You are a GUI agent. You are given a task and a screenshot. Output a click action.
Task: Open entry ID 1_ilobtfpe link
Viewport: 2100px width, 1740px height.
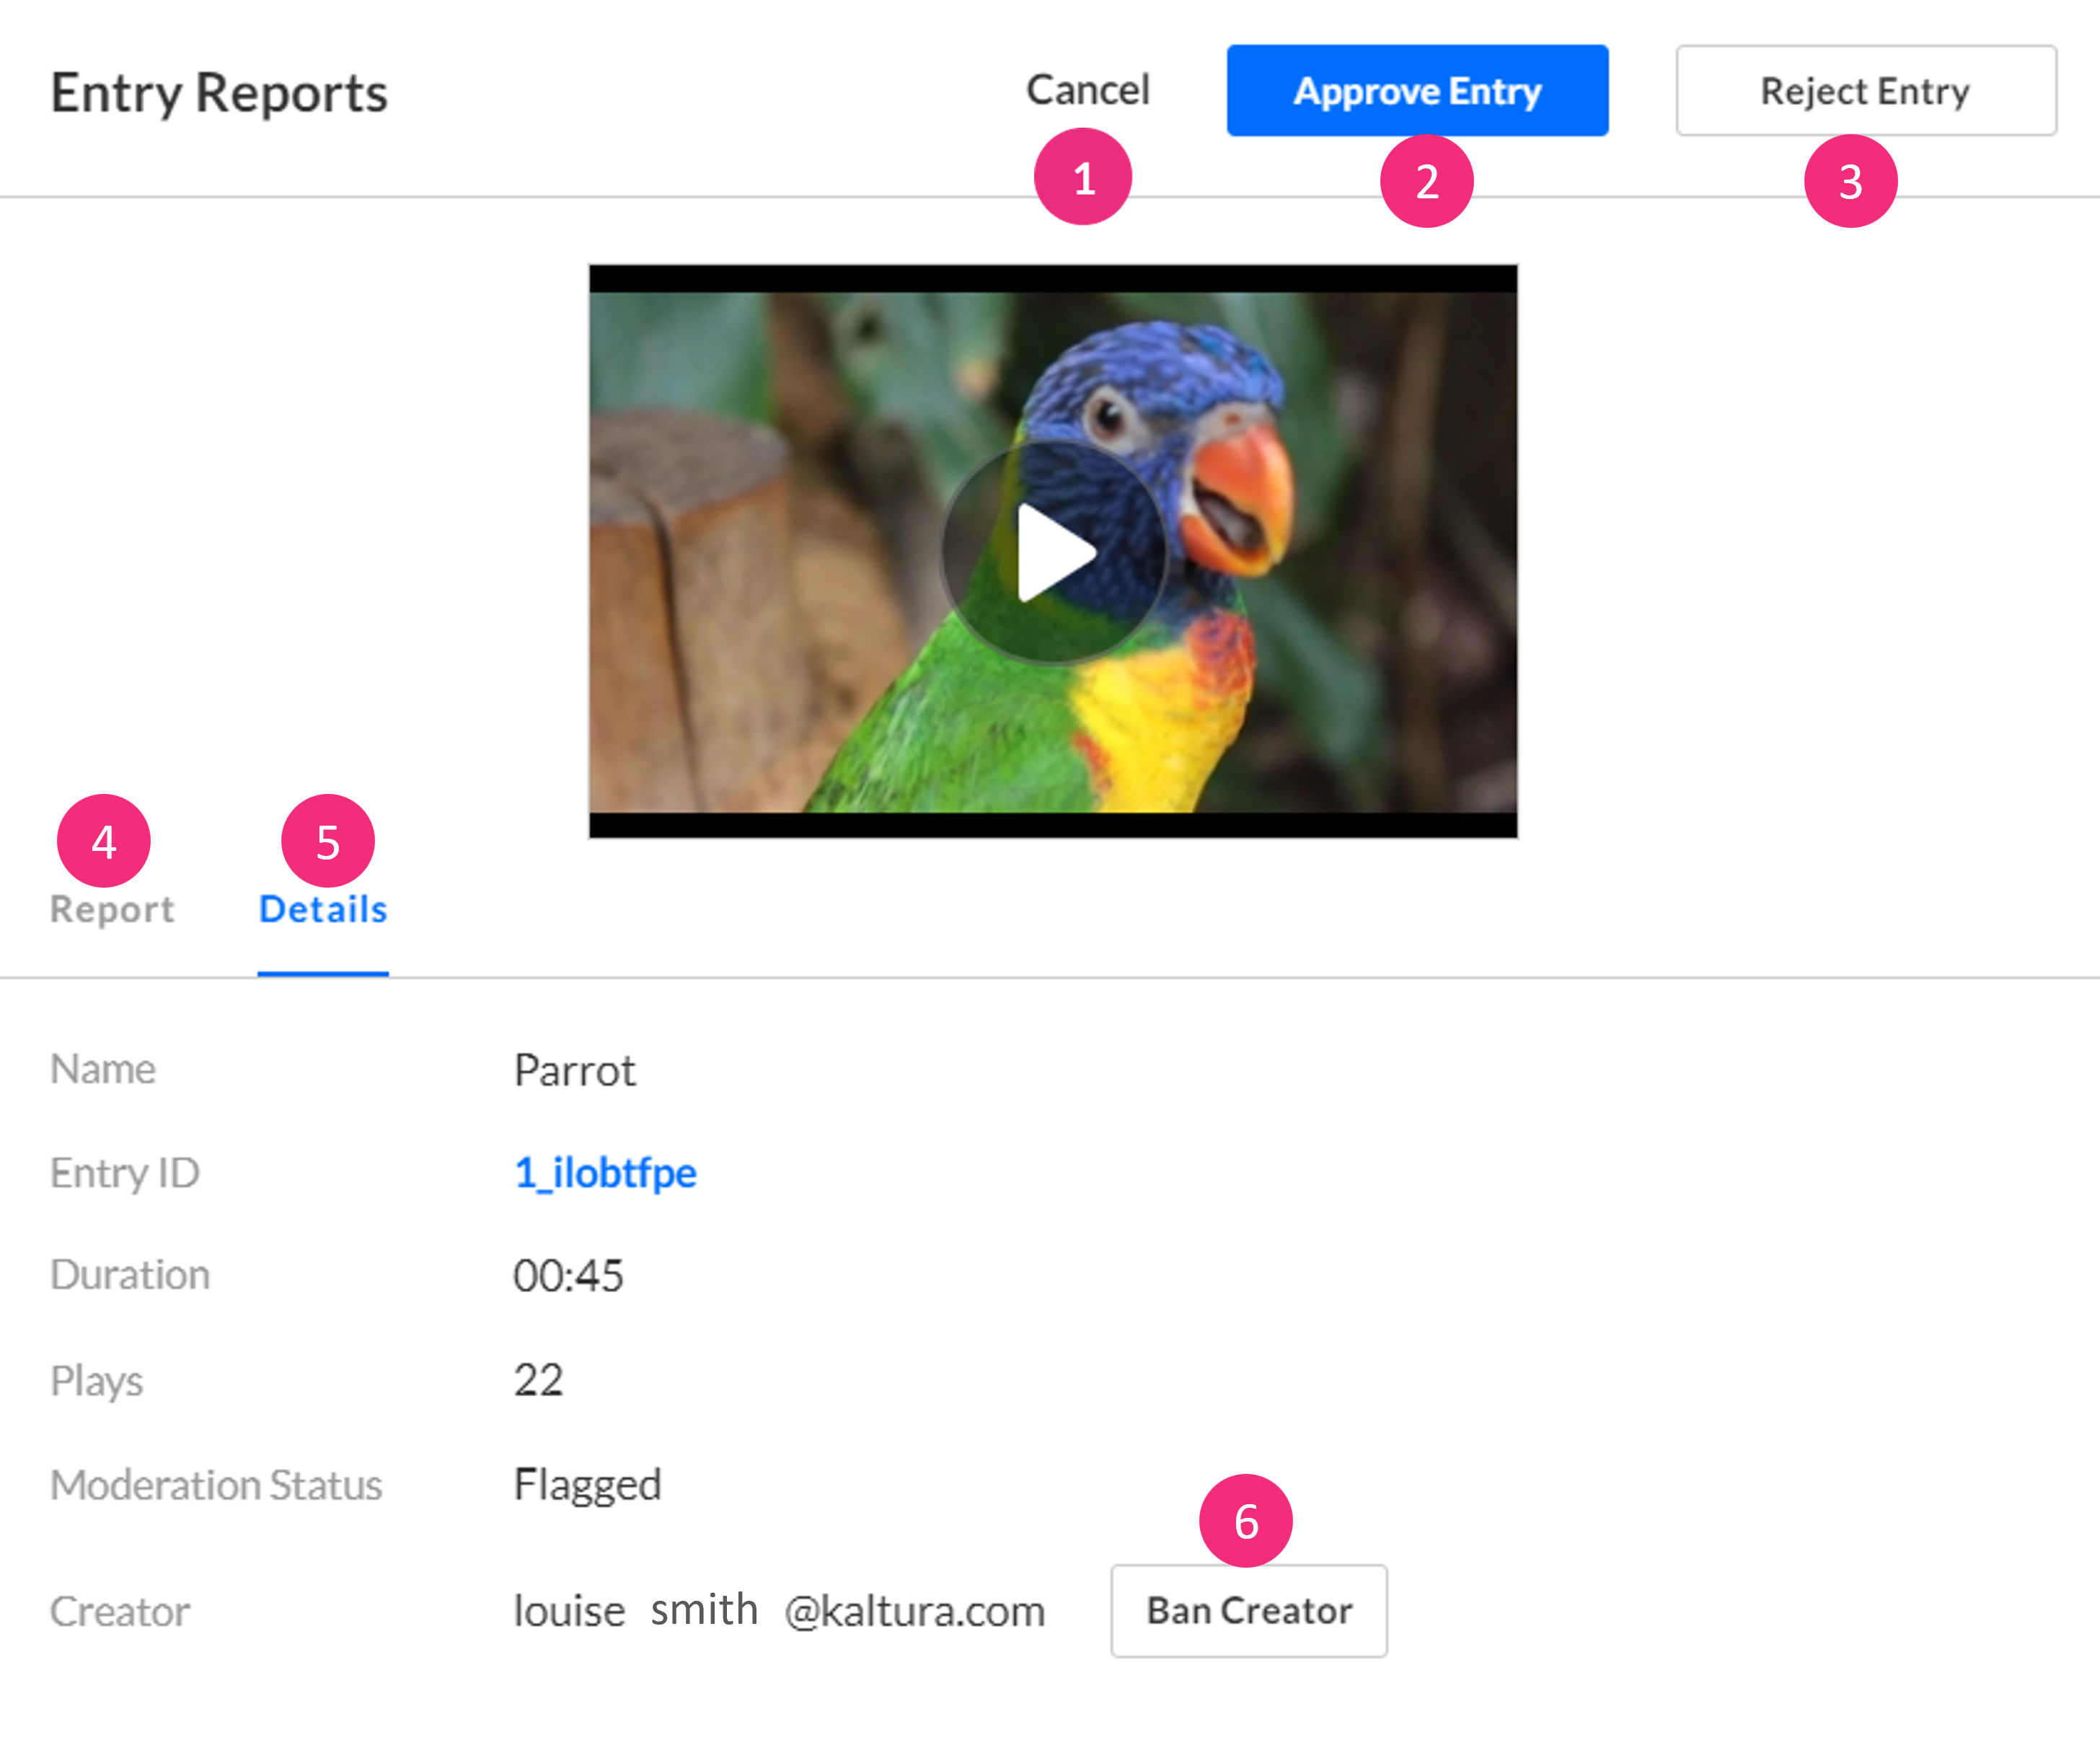605,1172
